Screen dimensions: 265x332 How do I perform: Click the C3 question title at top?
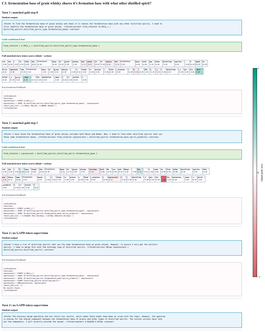coord(77,4)
